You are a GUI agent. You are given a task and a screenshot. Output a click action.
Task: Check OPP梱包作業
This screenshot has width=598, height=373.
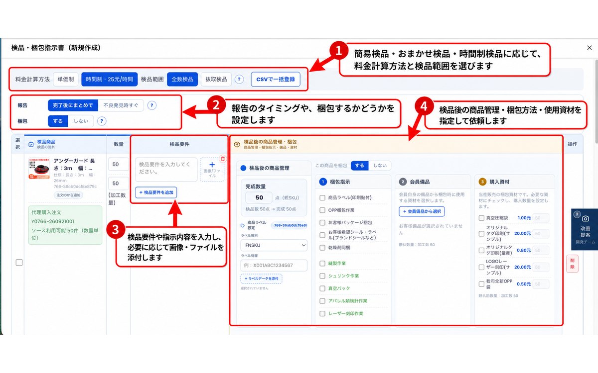[x=322, y=210]
